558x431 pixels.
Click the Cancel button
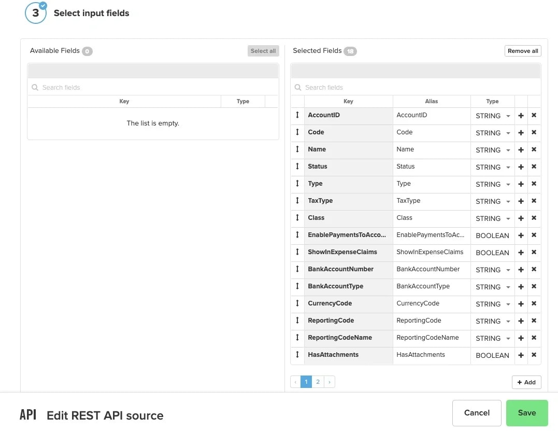point(477,413)
